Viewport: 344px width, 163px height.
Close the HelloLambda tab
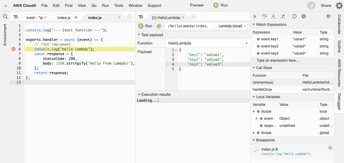183,17
